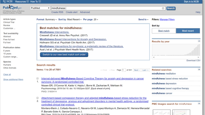The image size is (205, 115).
Task: Switch sorting to Best match tab
Action: 164,31
